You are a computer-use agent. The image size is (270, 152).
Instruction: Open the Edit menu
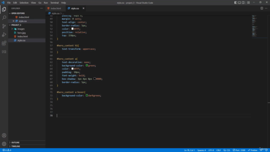15,3
